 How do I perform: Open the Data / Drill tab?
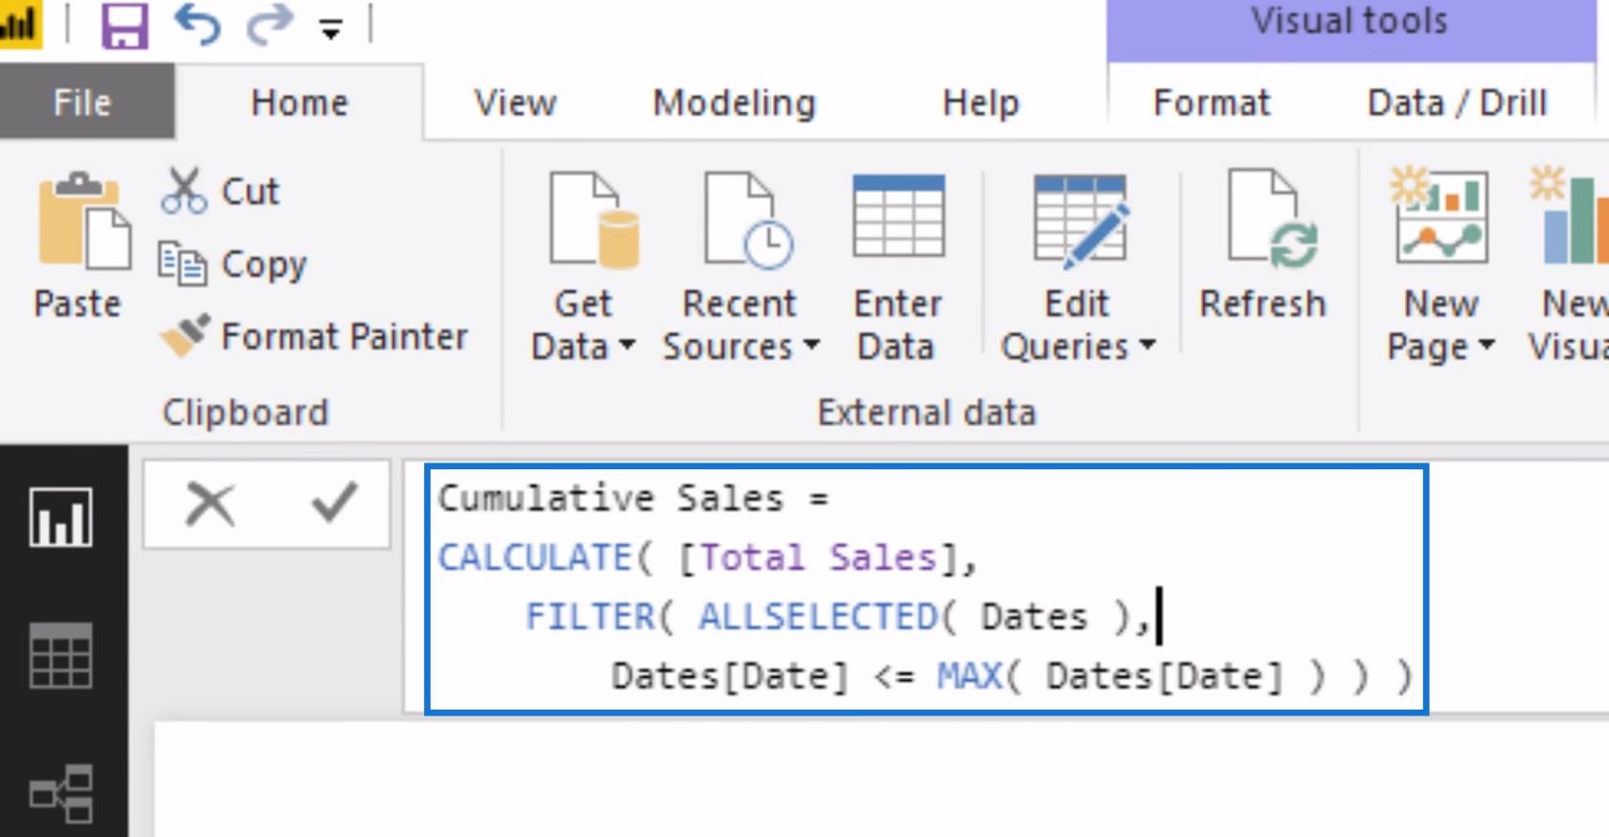click(x=1457, y=102)
